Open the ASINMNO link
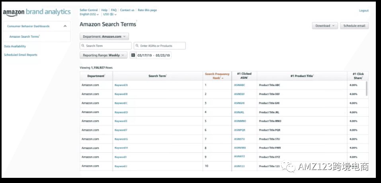Viewport: 381px width, 183px height. (240, 121)
